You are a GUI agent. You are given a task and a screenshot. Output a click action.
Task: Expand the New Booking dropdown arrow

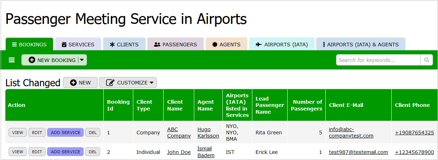82,60
